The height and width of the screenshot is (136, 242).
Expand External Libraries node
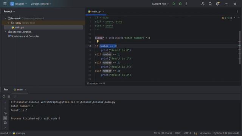(x=5, y=32)
